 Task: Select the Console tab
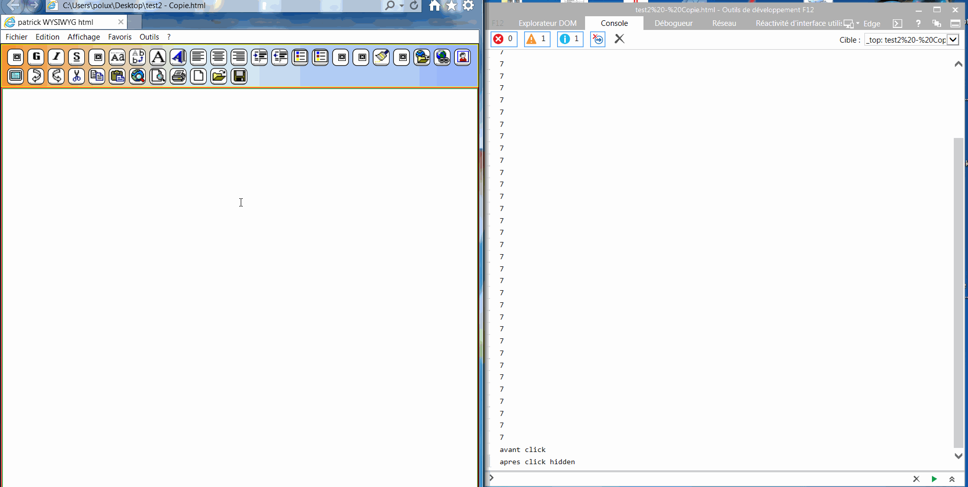tap(615, 23)
